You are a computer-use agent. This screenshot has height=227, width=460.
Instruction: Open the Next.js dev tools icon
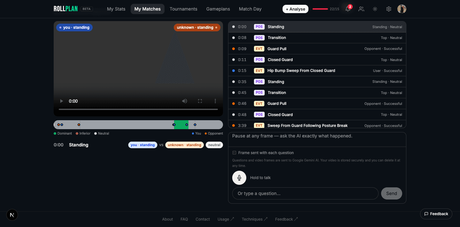click(12, 215)
